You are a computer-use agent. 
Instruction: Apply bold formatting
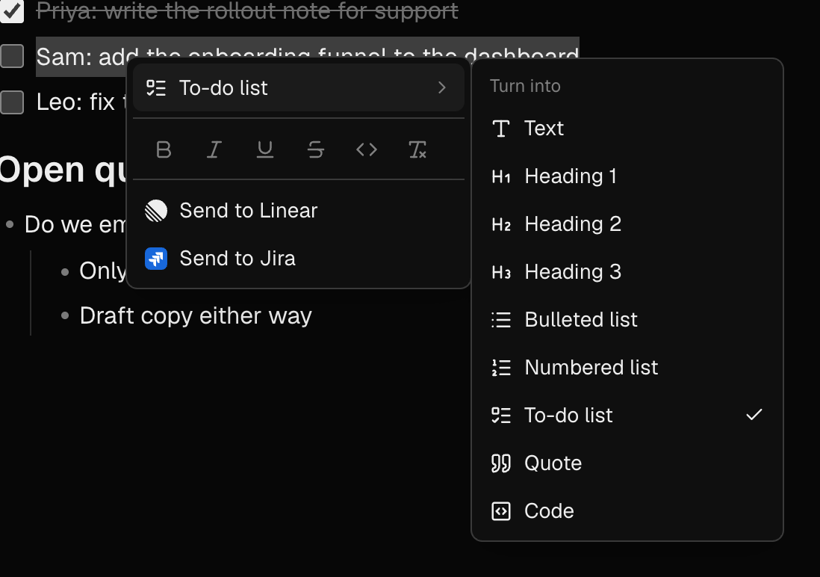[164, 149]
